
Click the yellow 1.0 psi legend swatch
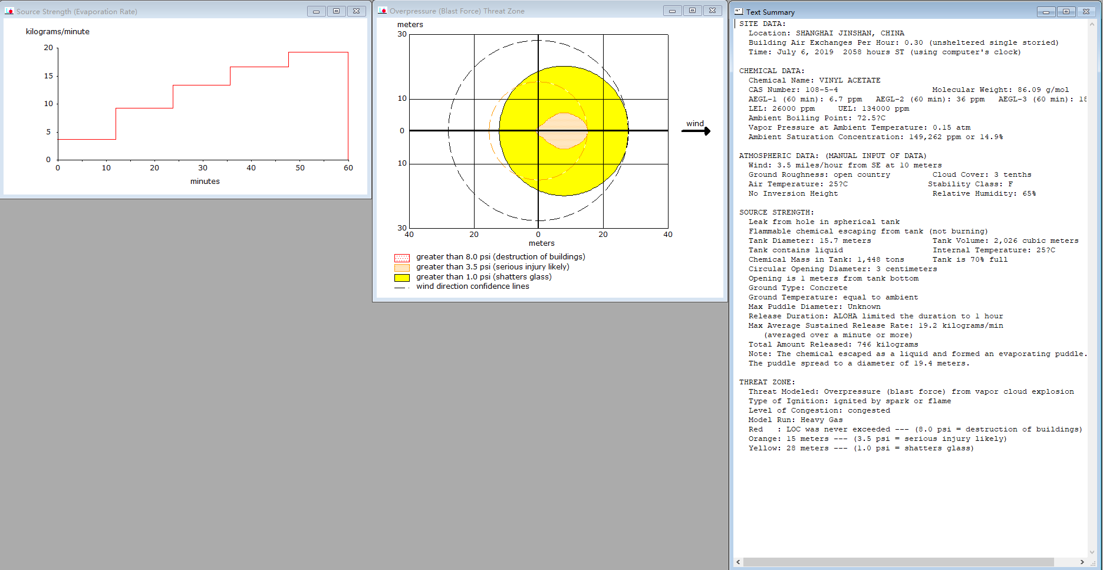[402, 278]
